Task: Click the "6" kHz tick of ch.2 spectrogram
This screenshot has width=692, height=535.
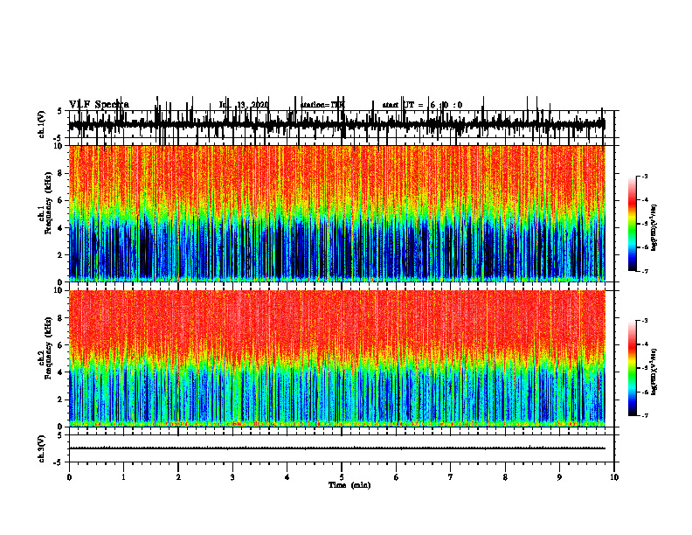Action: coord(61,345)
